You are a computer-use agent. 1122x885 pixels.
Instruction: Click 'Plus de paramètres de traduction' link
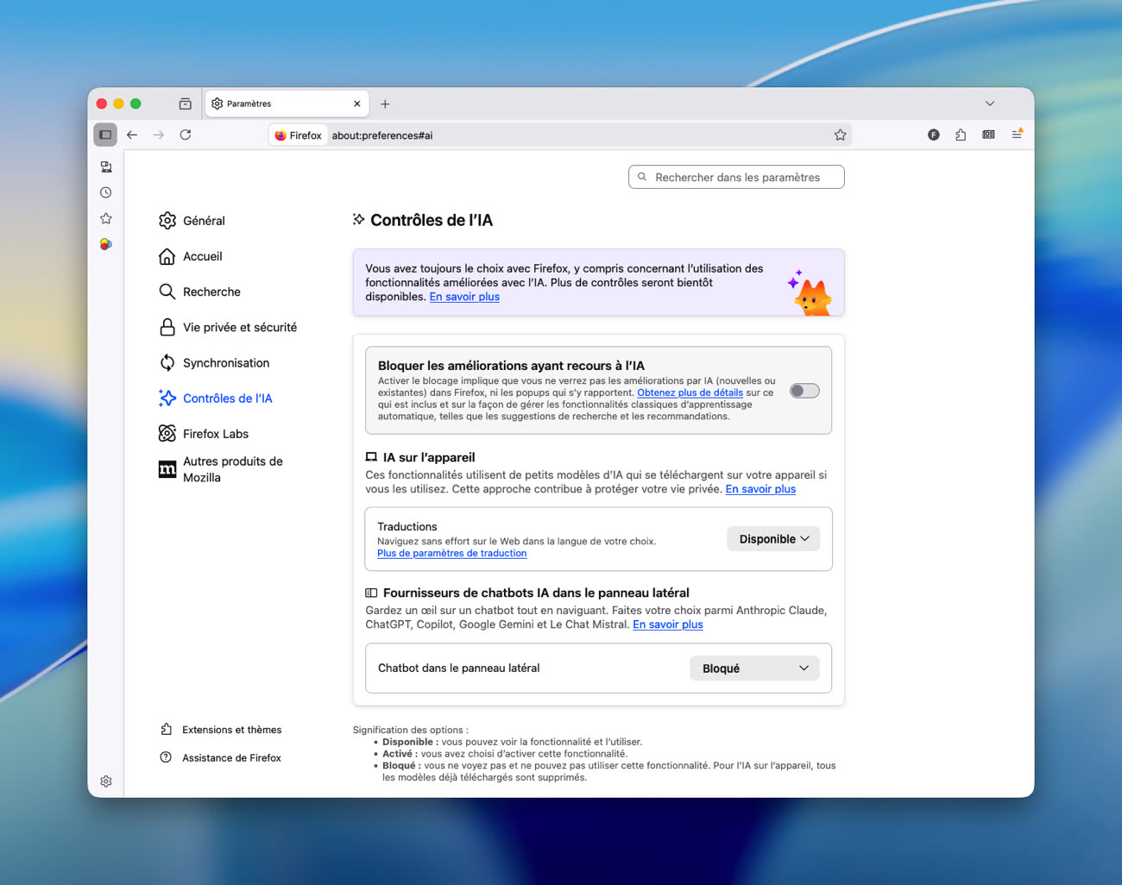pyautogui.click(x=451, y=554)
